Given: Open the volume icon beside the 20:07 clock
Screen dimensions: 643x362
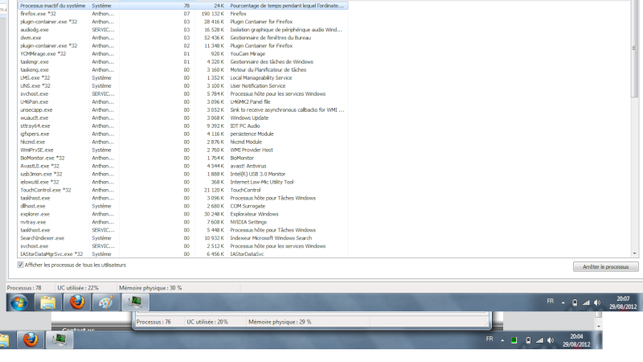Looking at the screenshot, I should coord(597,303).
